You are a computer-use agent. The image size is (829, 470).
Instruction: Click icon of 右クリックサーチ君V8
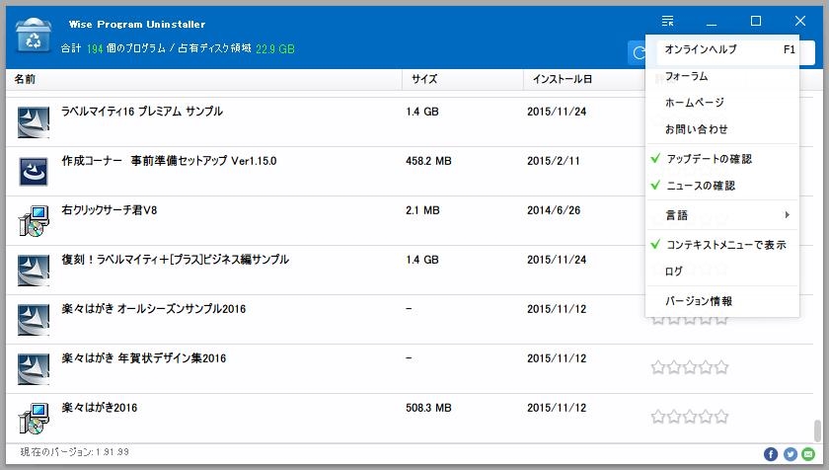(34, 221)
